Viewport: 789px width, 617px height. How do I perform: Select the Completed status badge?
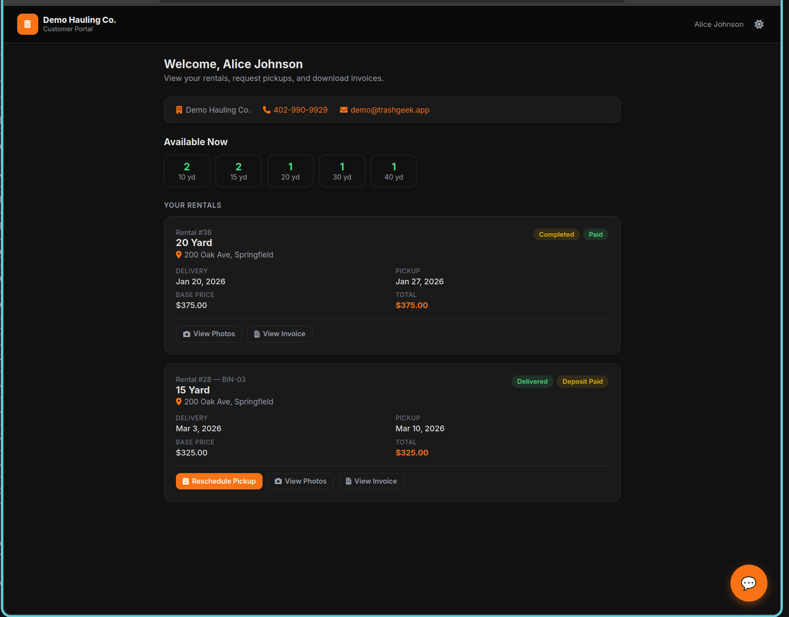(x=556, y=234)
